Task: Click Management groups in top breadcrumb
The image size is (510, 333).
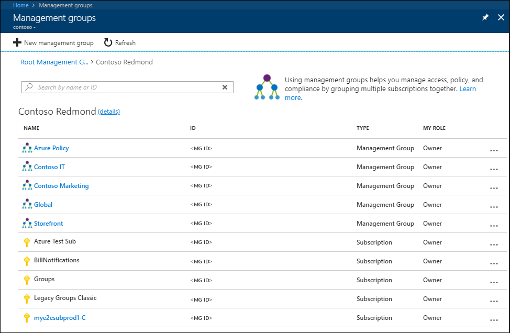Action: pyautogui.click(x=65, y=5)
